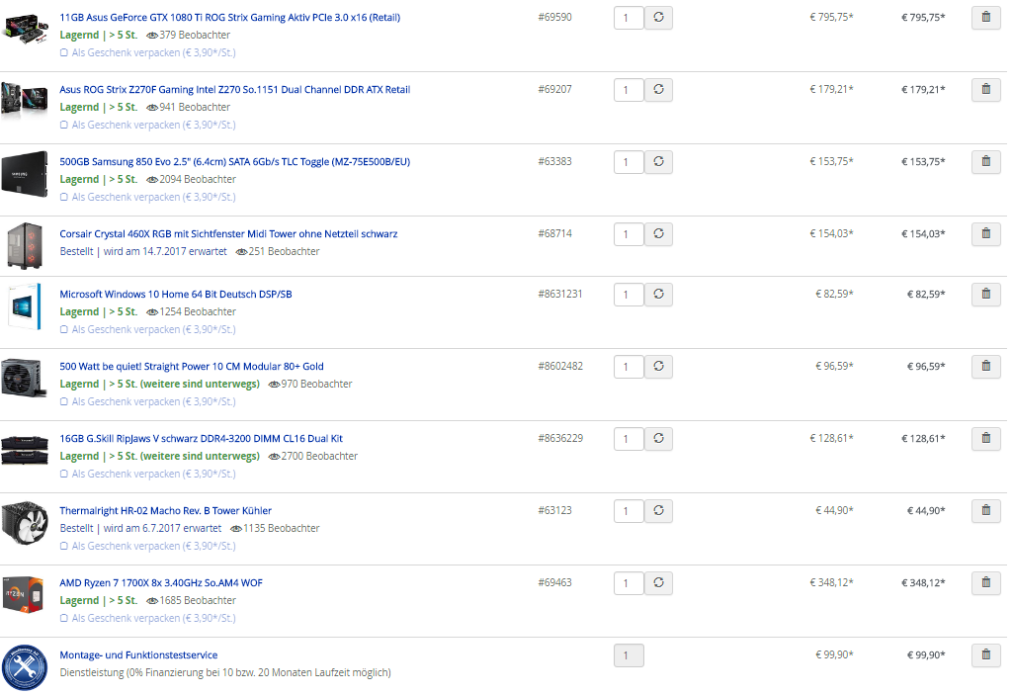
Task: Edit quantity field for Samsung 850 Evo
Action: tap(629, 161)
